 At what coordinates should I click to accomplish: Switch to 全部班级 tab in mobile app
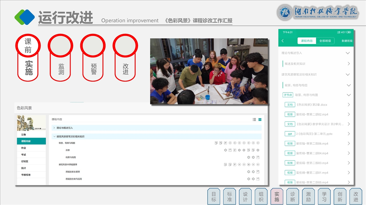pyautogui.click(x=325, y=41)
